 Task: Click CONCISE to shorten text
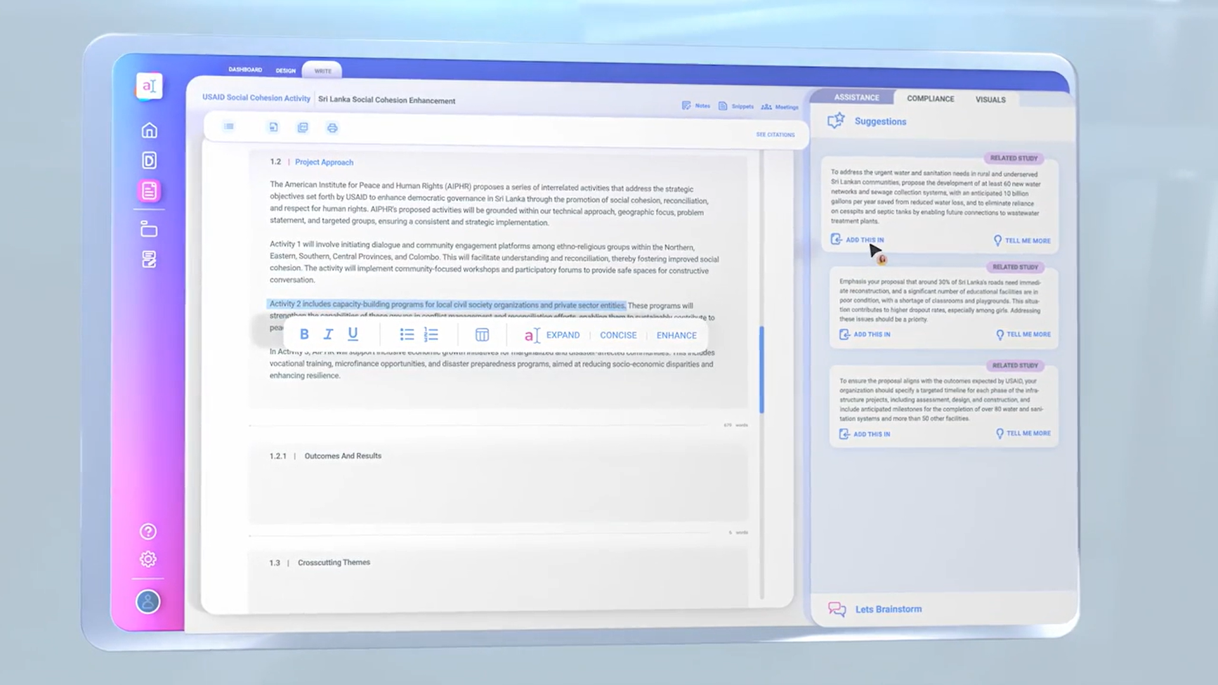[x=618, y=335]
